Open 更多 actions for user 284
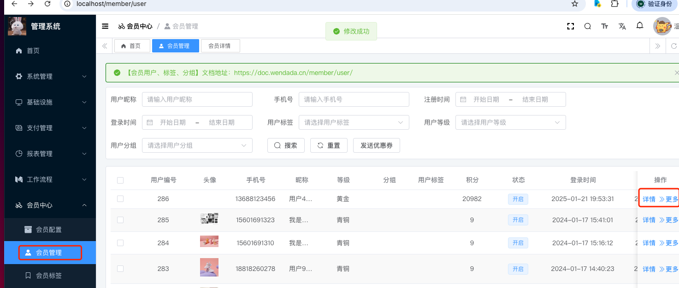Viewport: 679px width, 288px height. point(669,243)
